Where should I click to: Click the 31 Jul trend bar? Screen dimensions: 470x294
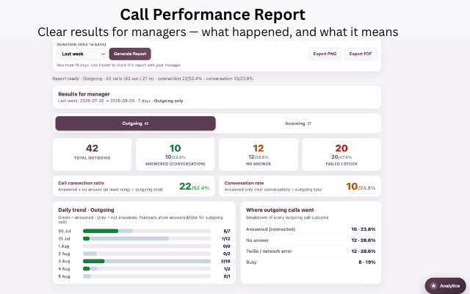tap(147, 238)
